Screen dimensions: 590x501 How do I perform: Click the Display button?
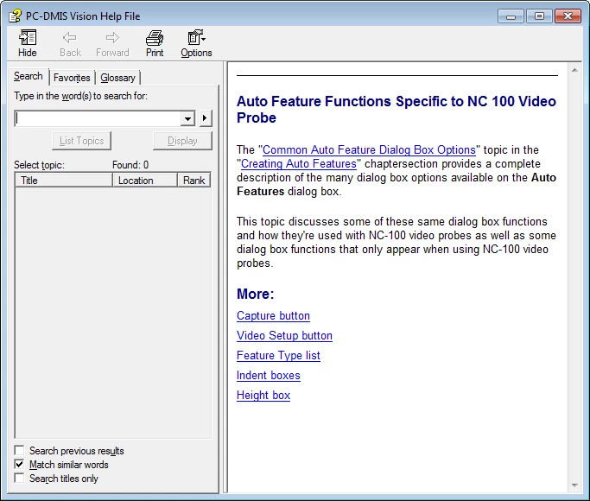click(182, 141)
